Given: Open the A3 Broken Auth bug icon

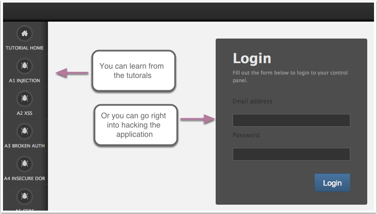Looking at the screenshot, I should pyautogui.click(x=25, y=131).
